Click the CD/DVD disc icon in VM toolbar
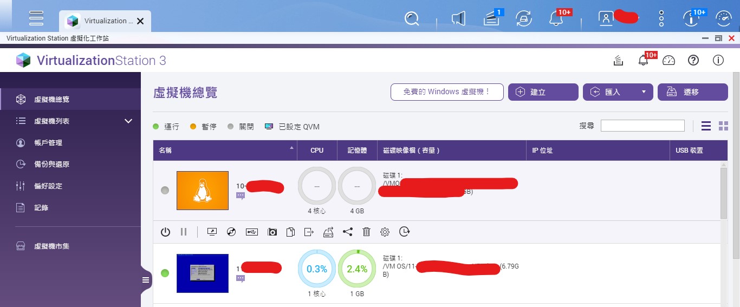 click(x=231, y=232)
